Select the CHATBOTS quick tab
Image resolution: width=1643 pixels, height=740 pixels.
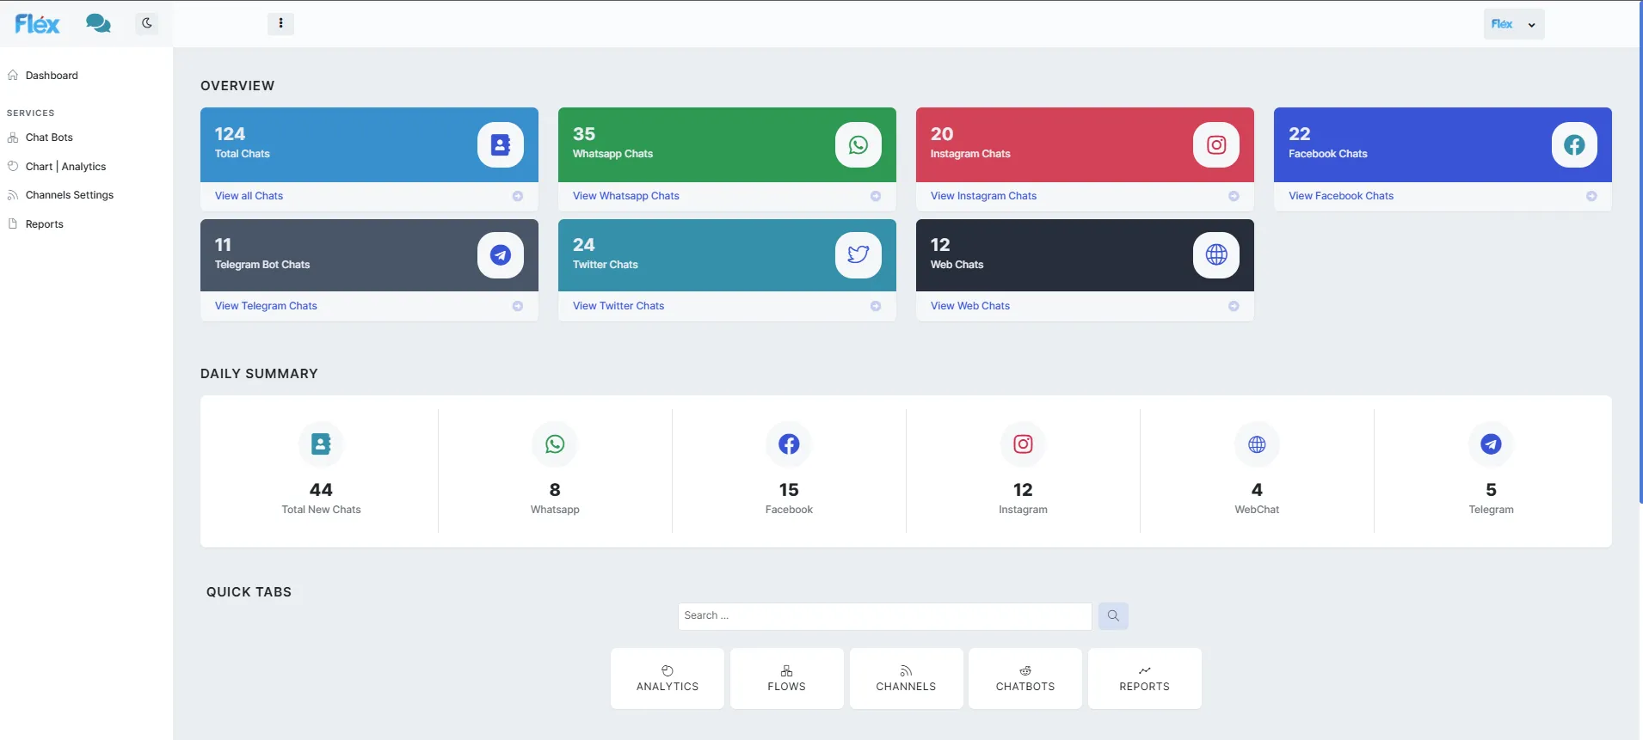coord(1025,678)
